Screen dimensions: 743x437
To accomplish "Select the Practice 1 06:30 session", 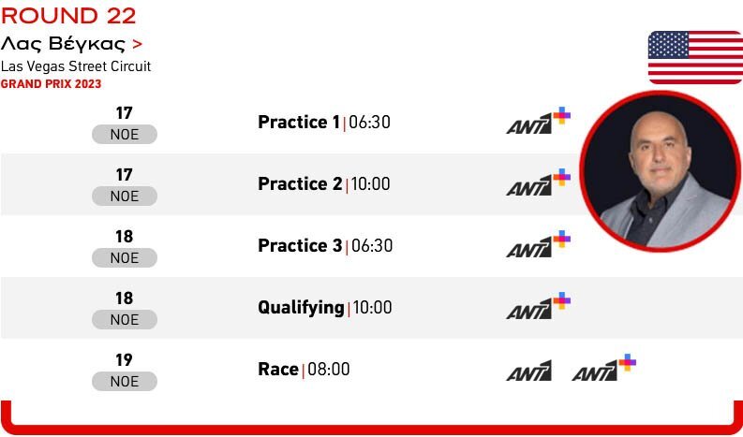I will [324, 123].
